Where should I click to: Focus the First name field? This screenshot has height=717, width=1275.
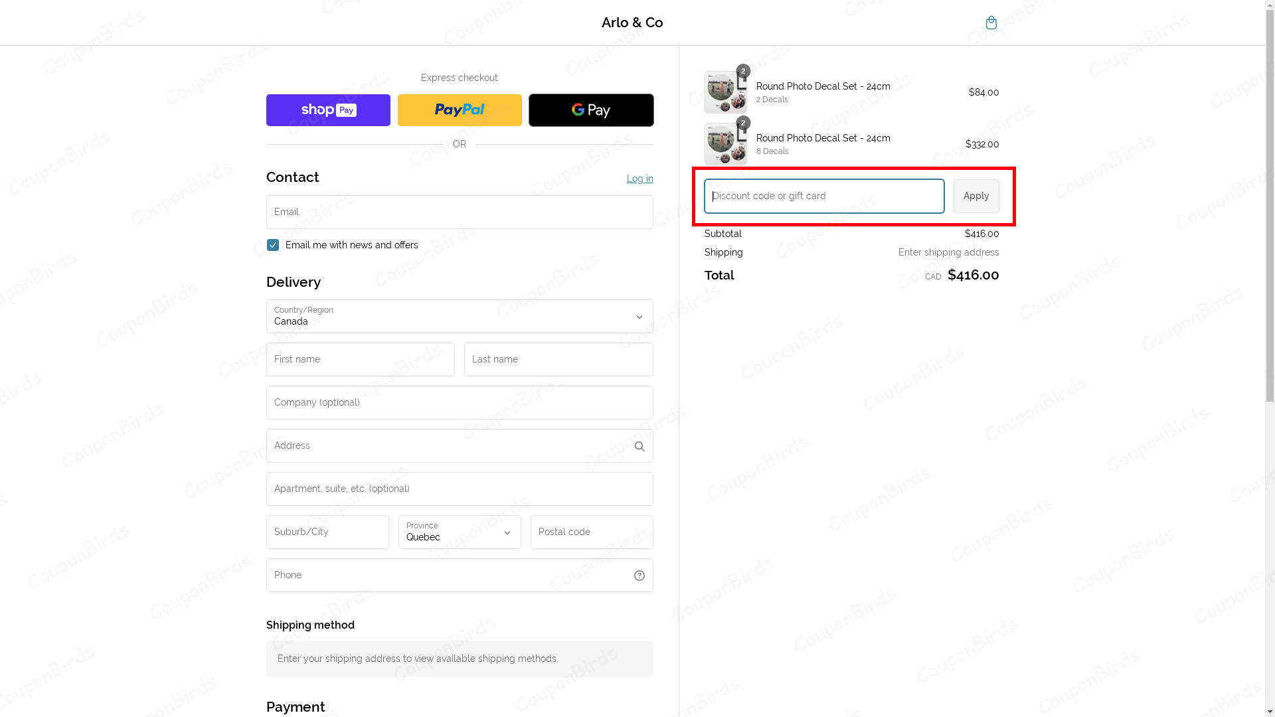(x=361, y=360)
